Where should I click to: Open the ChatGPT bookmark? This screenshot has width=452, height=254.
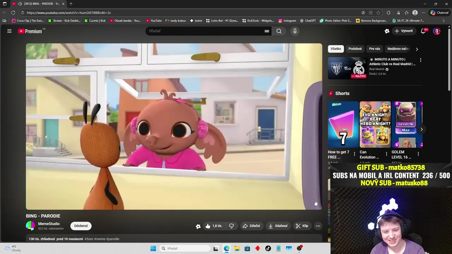308,21
